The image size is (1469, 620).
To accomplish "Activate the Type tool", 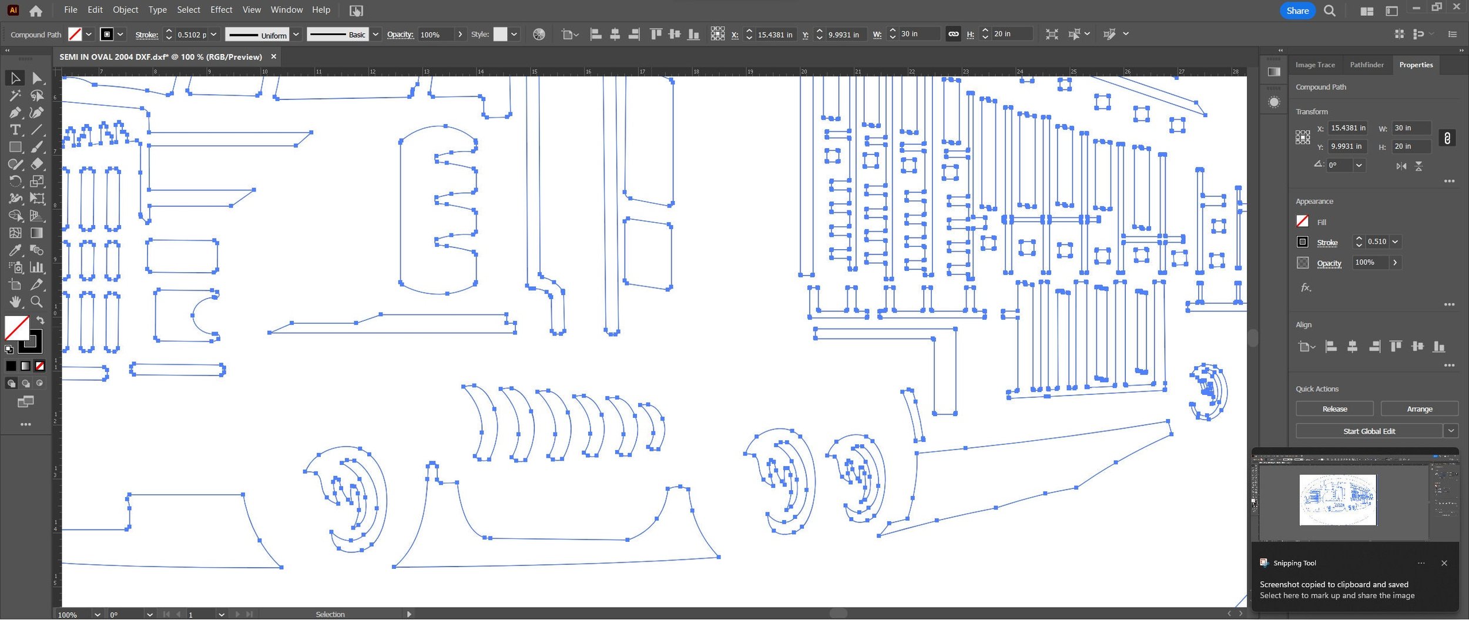I will (15, 129).
